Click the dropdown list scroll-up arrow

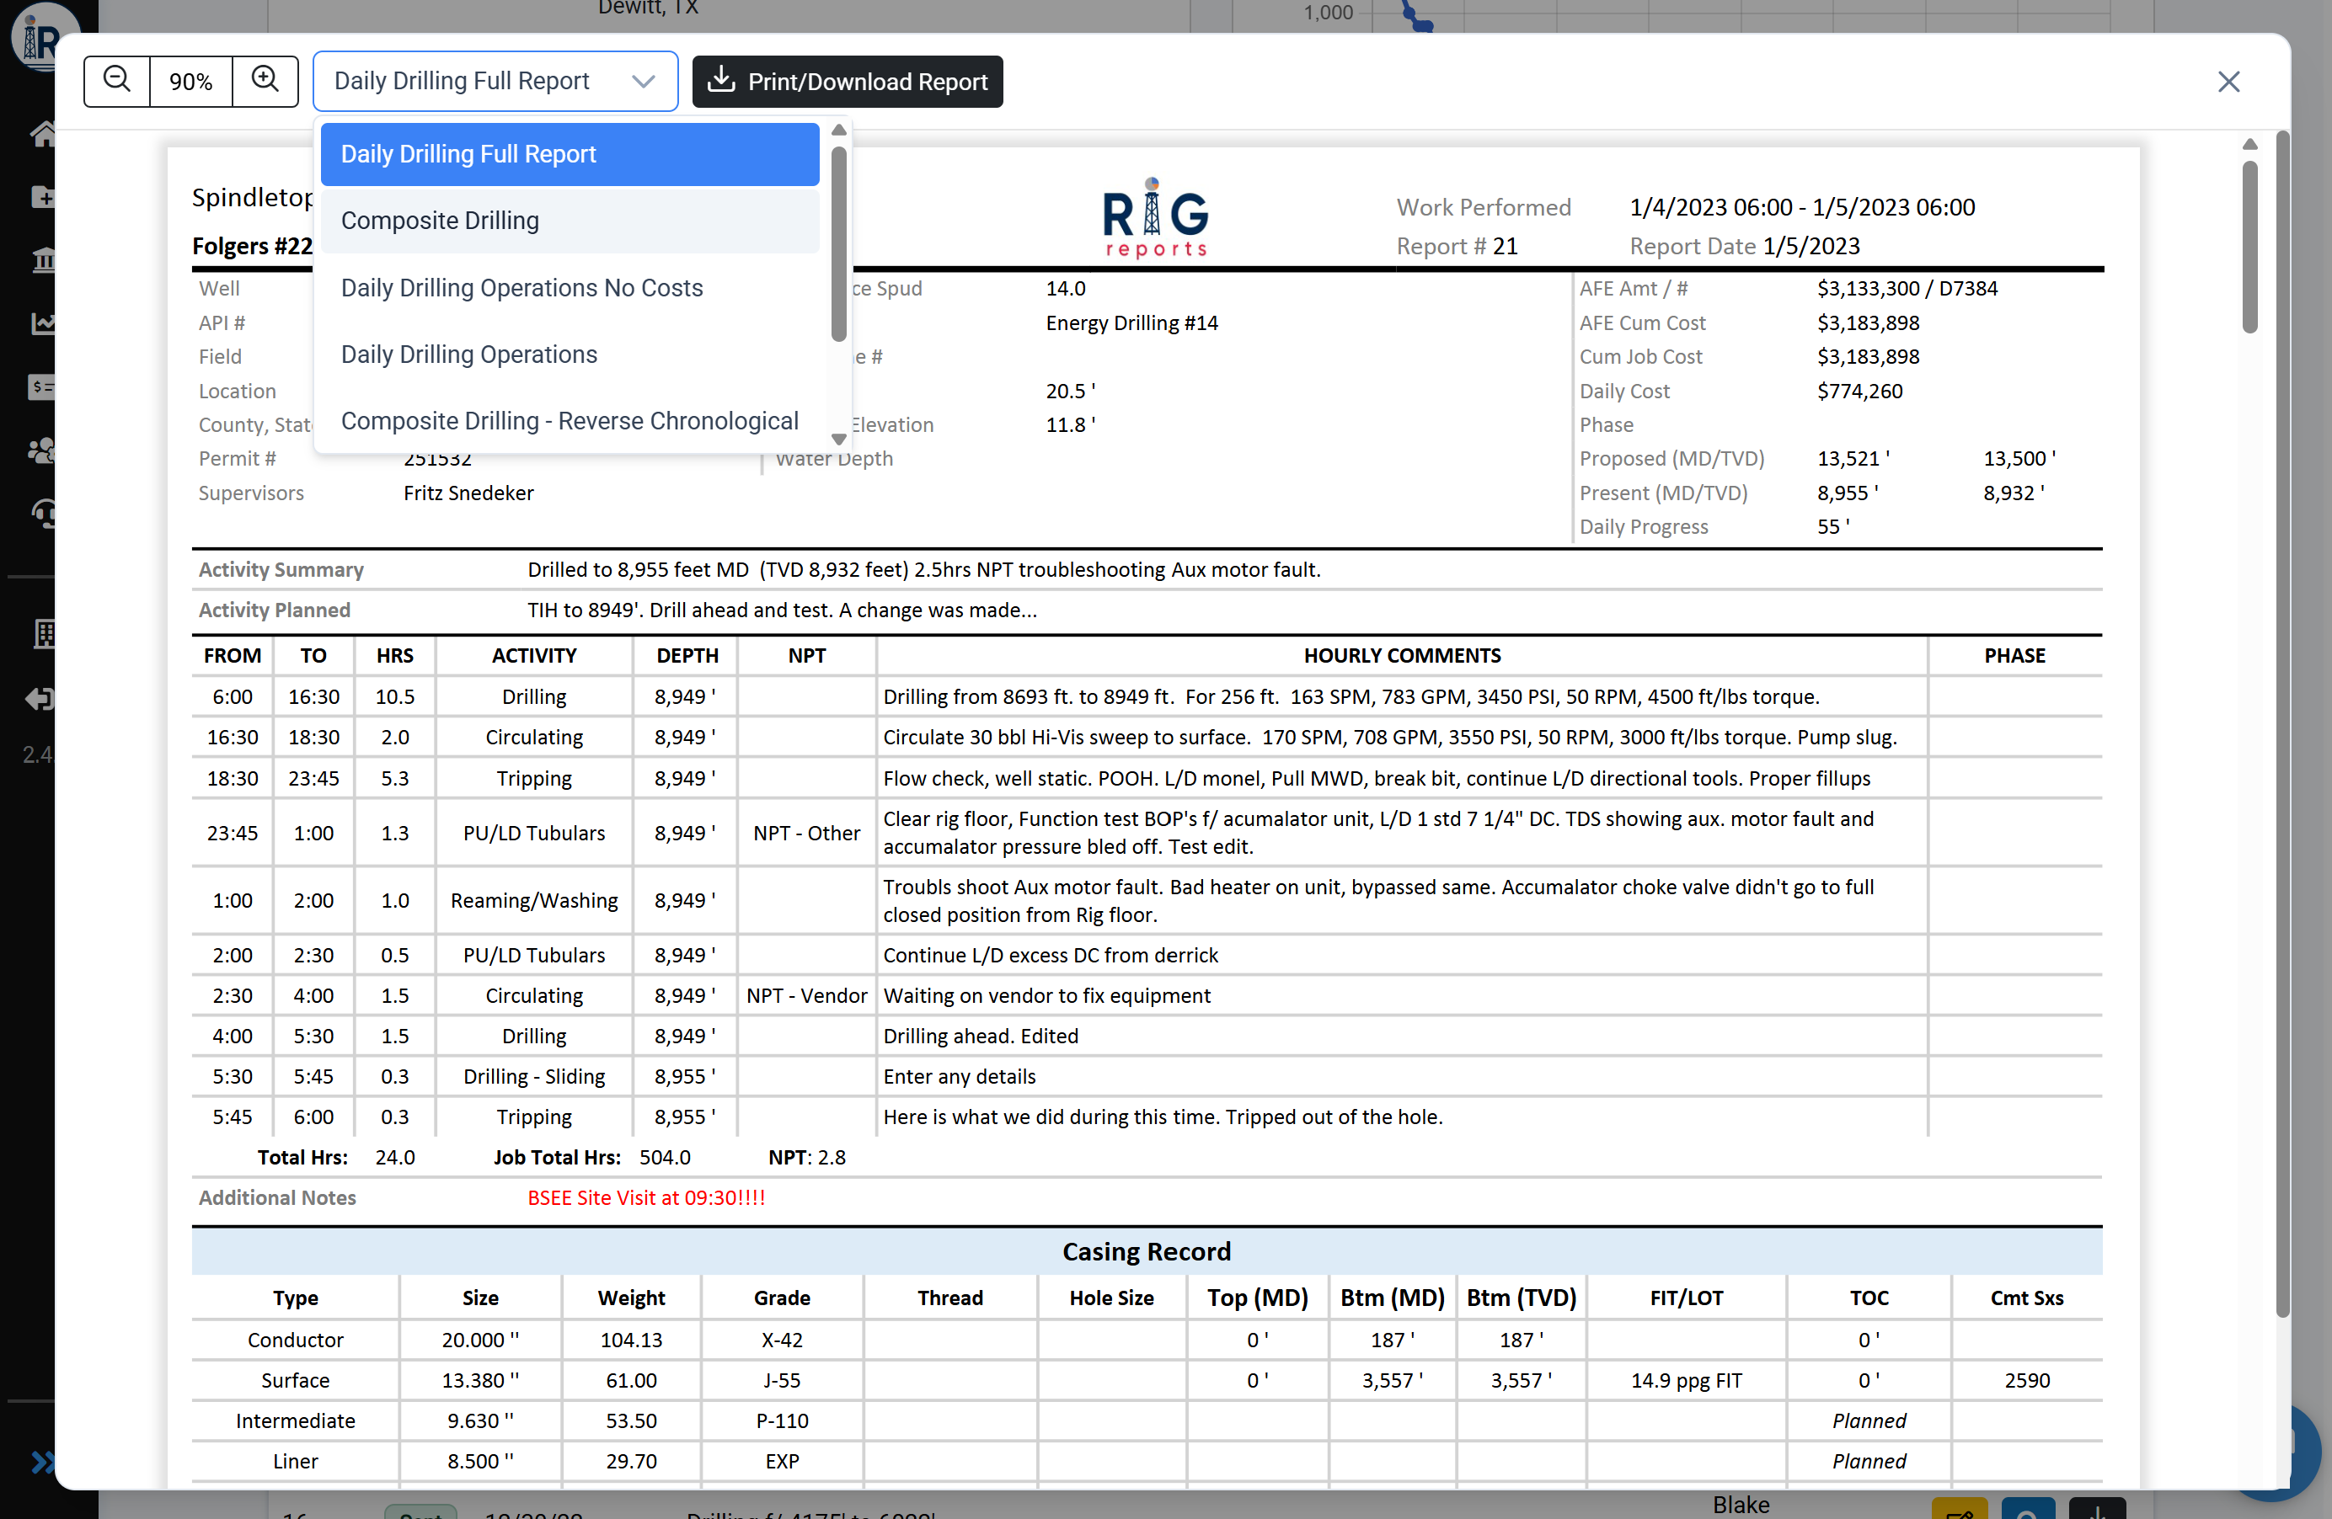tap(839, 131)
